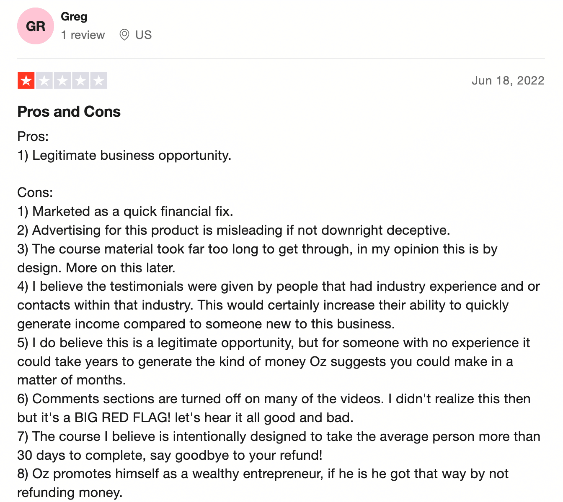Click the '1 review' count text
This screenshot has height=502, width=563.
tap(83, 35)
